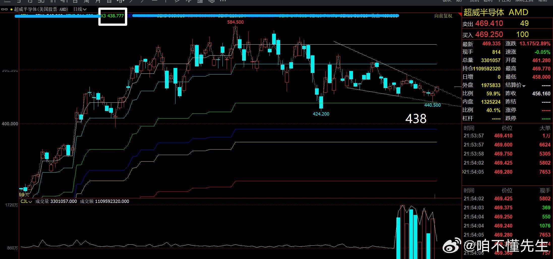Screen dimensions: 553x259
Task: Click the 21:54:03 tick row at 469.375
Action: pos(507,208)
